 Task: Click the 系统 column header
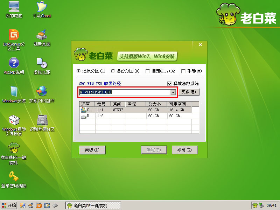click(x=118, y=104)
